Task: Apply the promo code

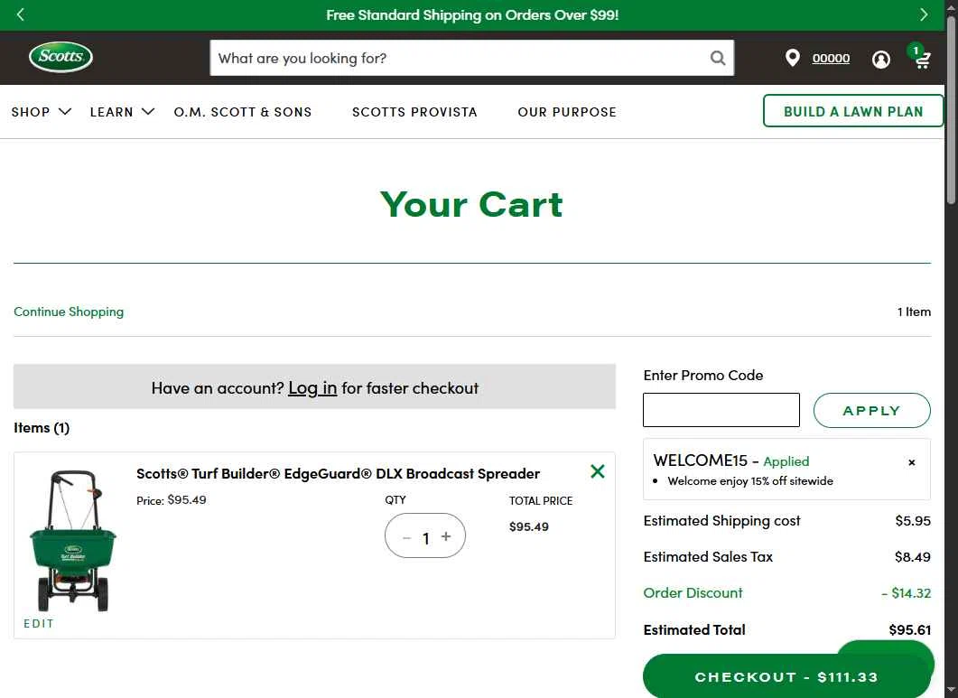Action: coord(871,410)
